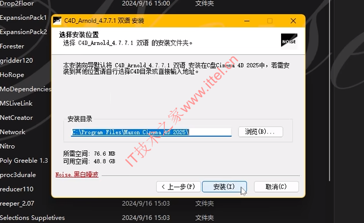Select the NetCreator folder

[x=16, y=118]
